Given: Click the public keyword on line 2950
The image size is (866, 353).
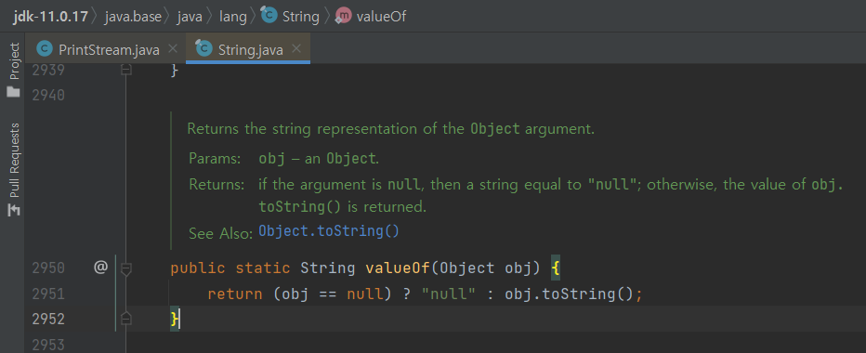Looking at the screenshot, I should (x=198, y=268).
